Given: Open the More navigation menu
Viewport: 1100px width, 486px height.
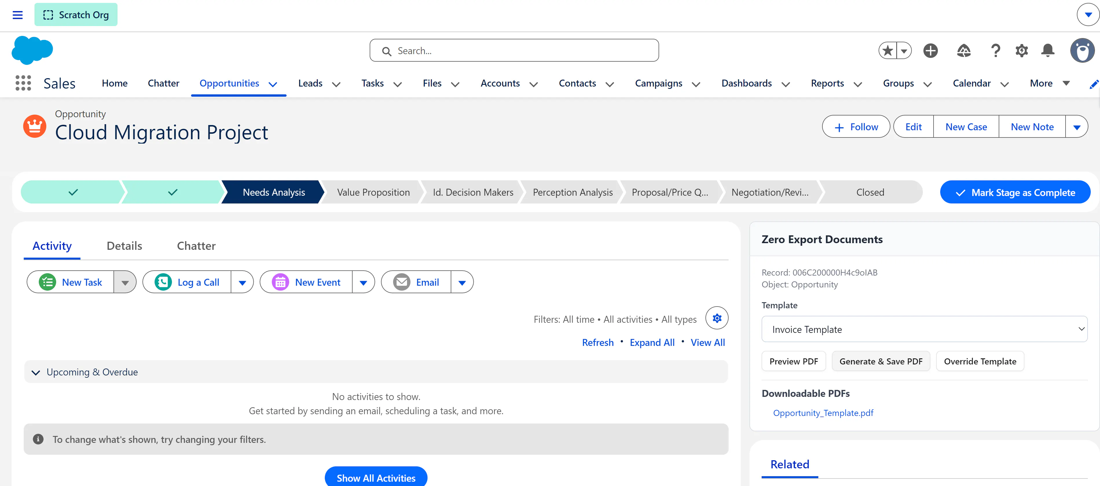Looking at the screenshot, I should (x=1050, y=83).
